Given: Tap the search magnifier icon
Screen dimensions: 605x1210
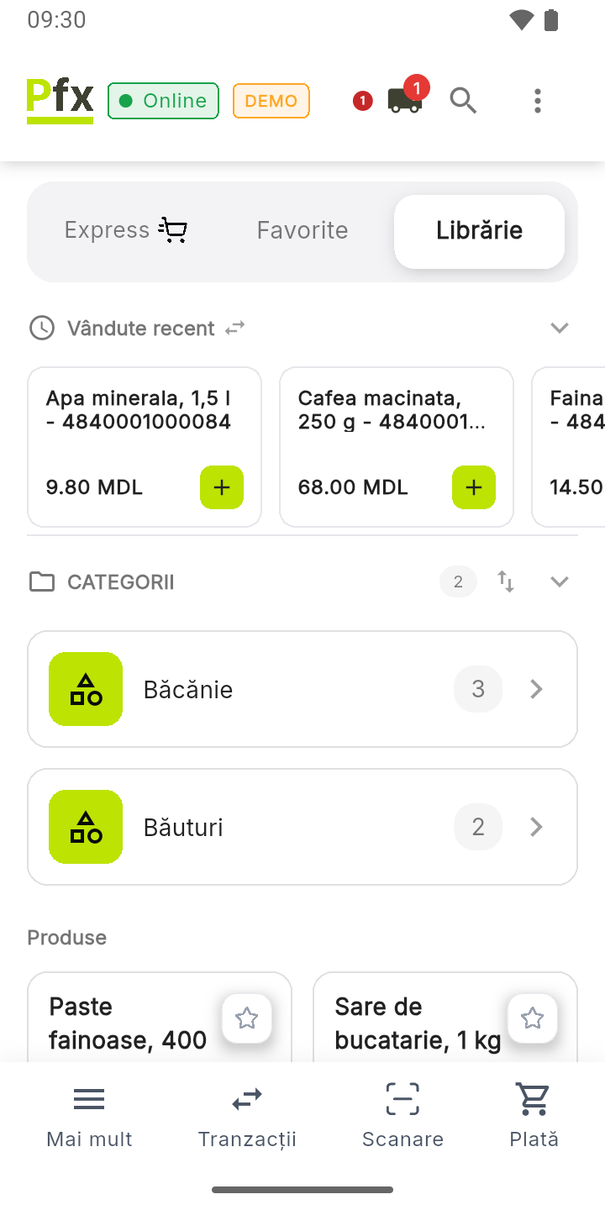Looking at the screenshot, I should click(x=463, y=101).
